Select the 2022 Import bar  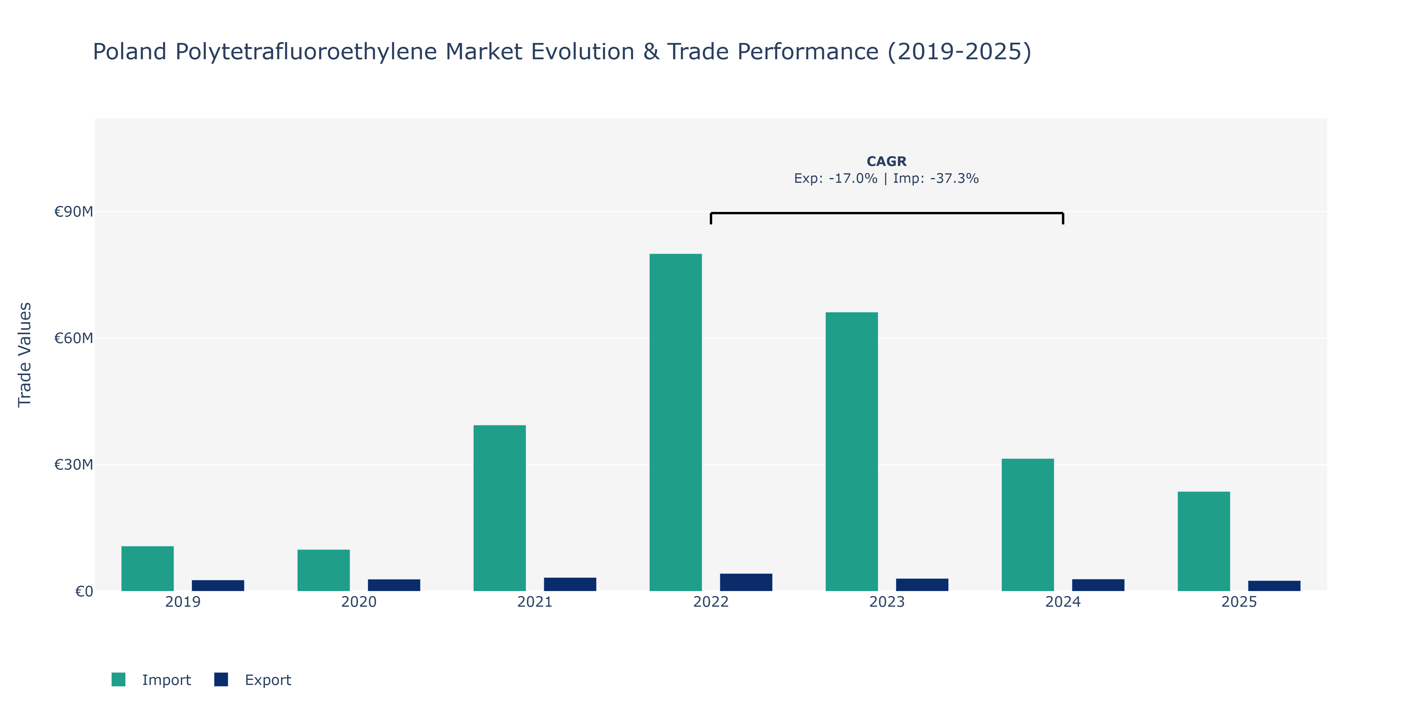click(x=676, y=422)
